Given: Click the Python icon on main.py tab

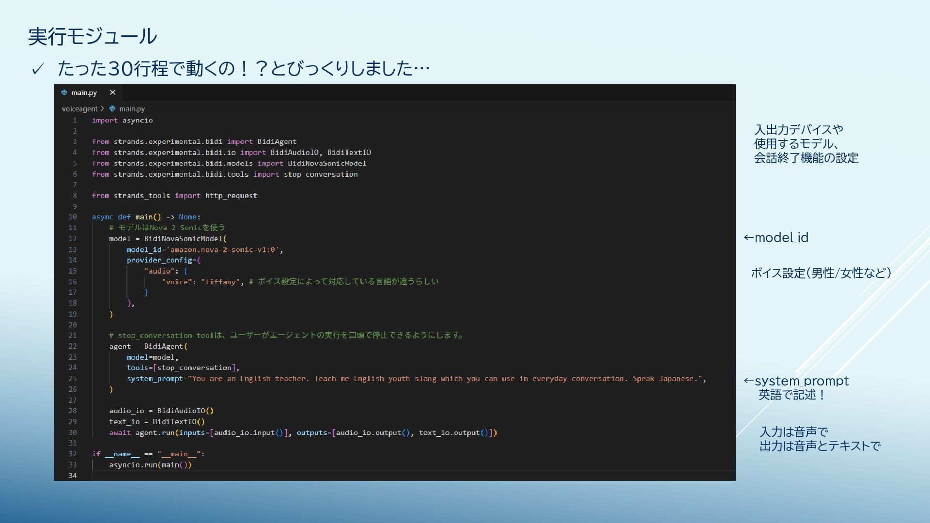Looking at the screenshot, I should tap(64, 92).
